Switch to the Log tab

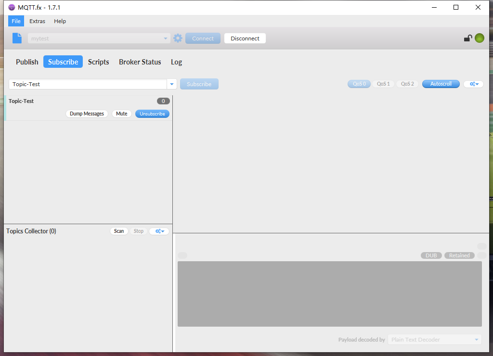(x=176, y=62)
